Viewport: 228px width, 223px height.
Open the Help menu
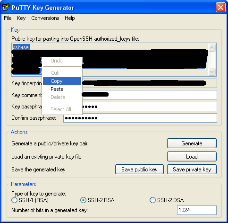(70, 18)
